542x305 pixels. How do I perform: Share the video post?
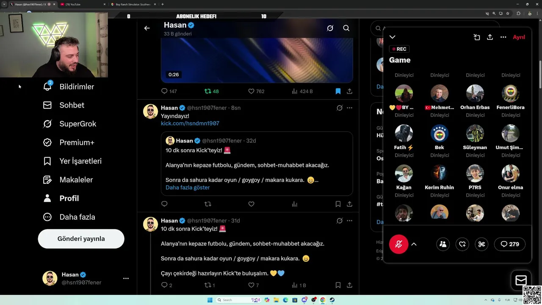[x=349, y=91]
